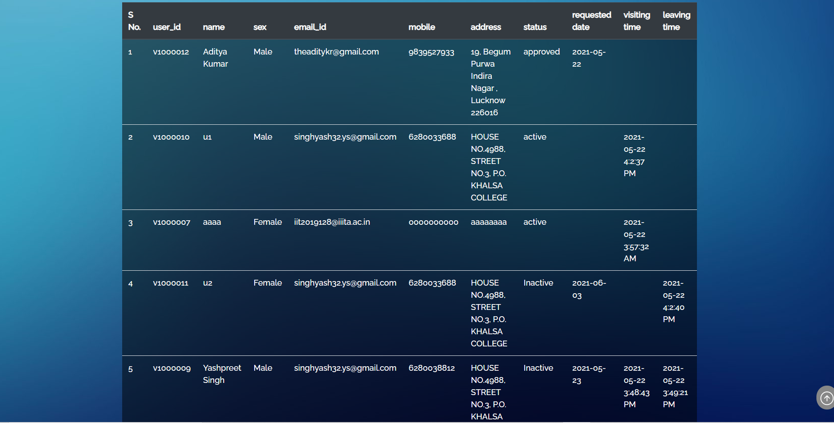Select the status column header
The height and width of the screenshot is (423, 834).
click(535, 27)
